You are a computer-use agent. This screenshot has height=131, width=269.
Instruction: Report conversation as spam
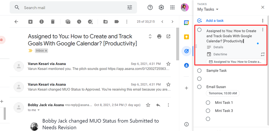[41, 22]
